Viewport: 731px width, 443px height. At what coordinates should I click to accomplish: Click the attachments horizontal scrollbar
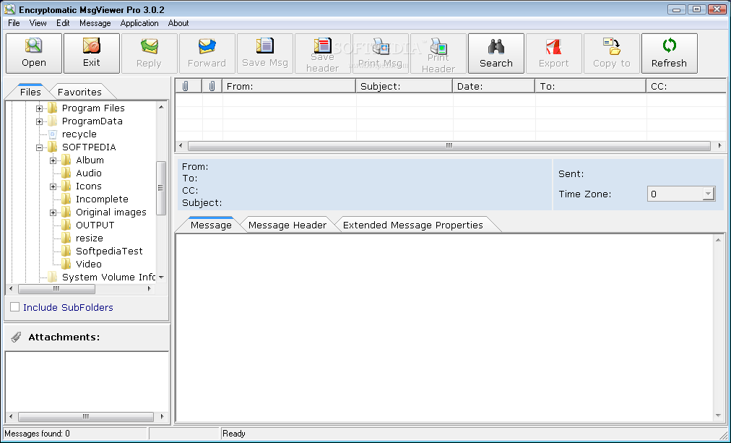86,416
